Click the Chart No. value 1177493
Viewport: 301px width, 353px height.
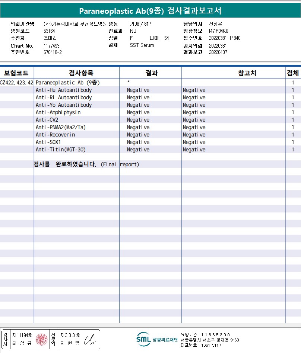click(x=51, y=46)
